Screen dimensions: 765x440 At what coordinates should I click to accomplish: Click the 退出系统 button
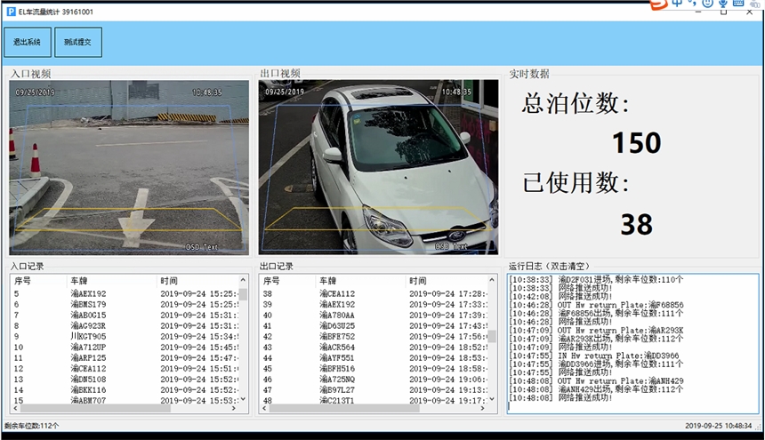27,42
